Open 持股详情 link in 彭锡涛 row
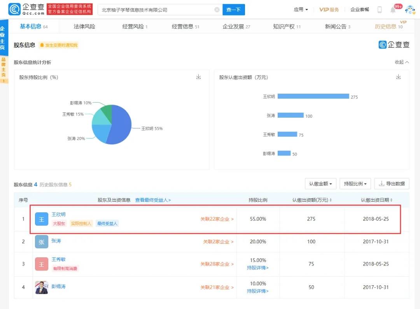The height and width of the screenshot is (309, 420). [x=258, y=291]
